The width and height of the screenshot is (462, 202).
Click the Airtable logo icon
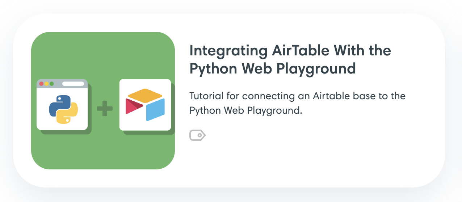coord(145,105)
